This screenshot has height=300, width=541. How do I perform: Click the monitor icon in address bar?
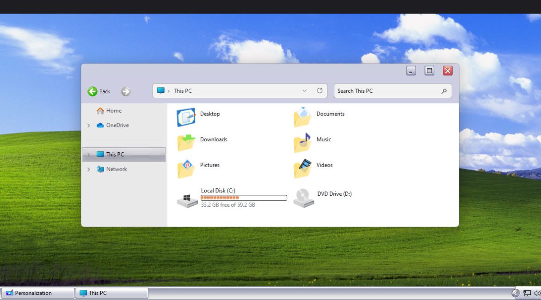[160, 90]
